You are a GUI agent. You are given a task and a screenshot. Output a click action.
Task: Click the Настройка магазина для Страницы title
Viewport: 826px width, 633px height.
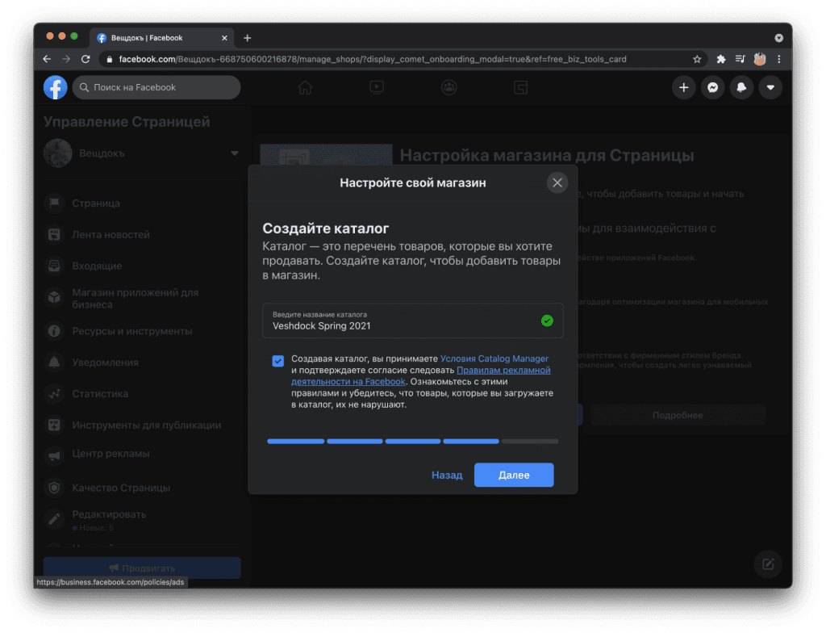547,156
